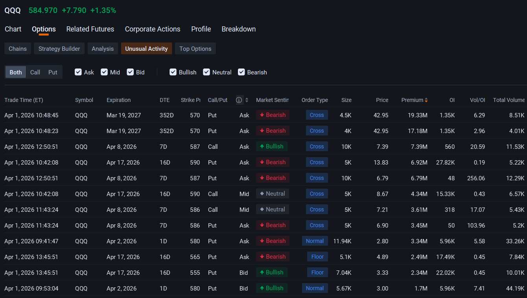This screenshot has width=527, height=298.
Task: Select the Both option type filter
Action: tap(16, 72)
